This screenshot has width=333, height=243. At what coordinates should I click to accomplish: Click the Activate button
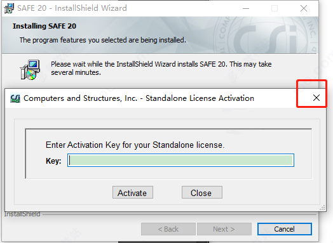click(133, 192)
